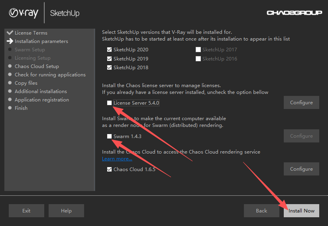The width and height of the screenshot is (328, 226).
Task: Click the License Terms checkmark icon
Action: coord(10,33)
